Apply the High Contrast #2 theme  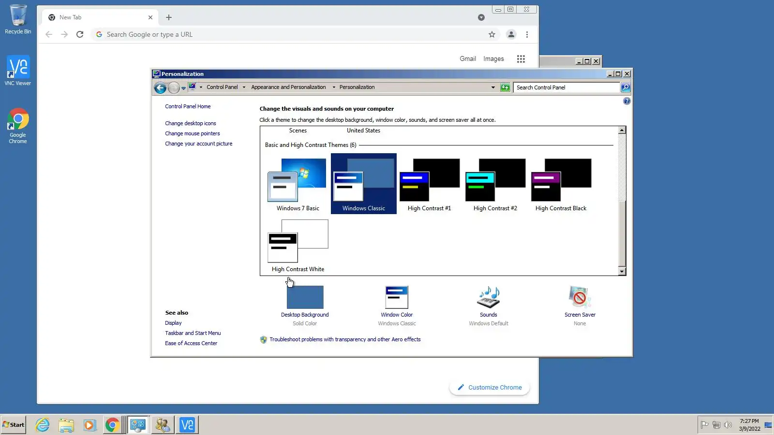[x=495, y=184]
